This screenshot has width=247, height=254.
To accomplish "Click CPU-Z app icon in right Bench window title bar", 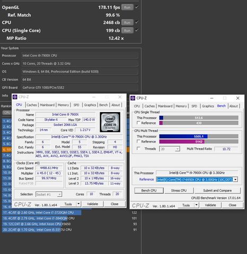I will click(133, 98).
